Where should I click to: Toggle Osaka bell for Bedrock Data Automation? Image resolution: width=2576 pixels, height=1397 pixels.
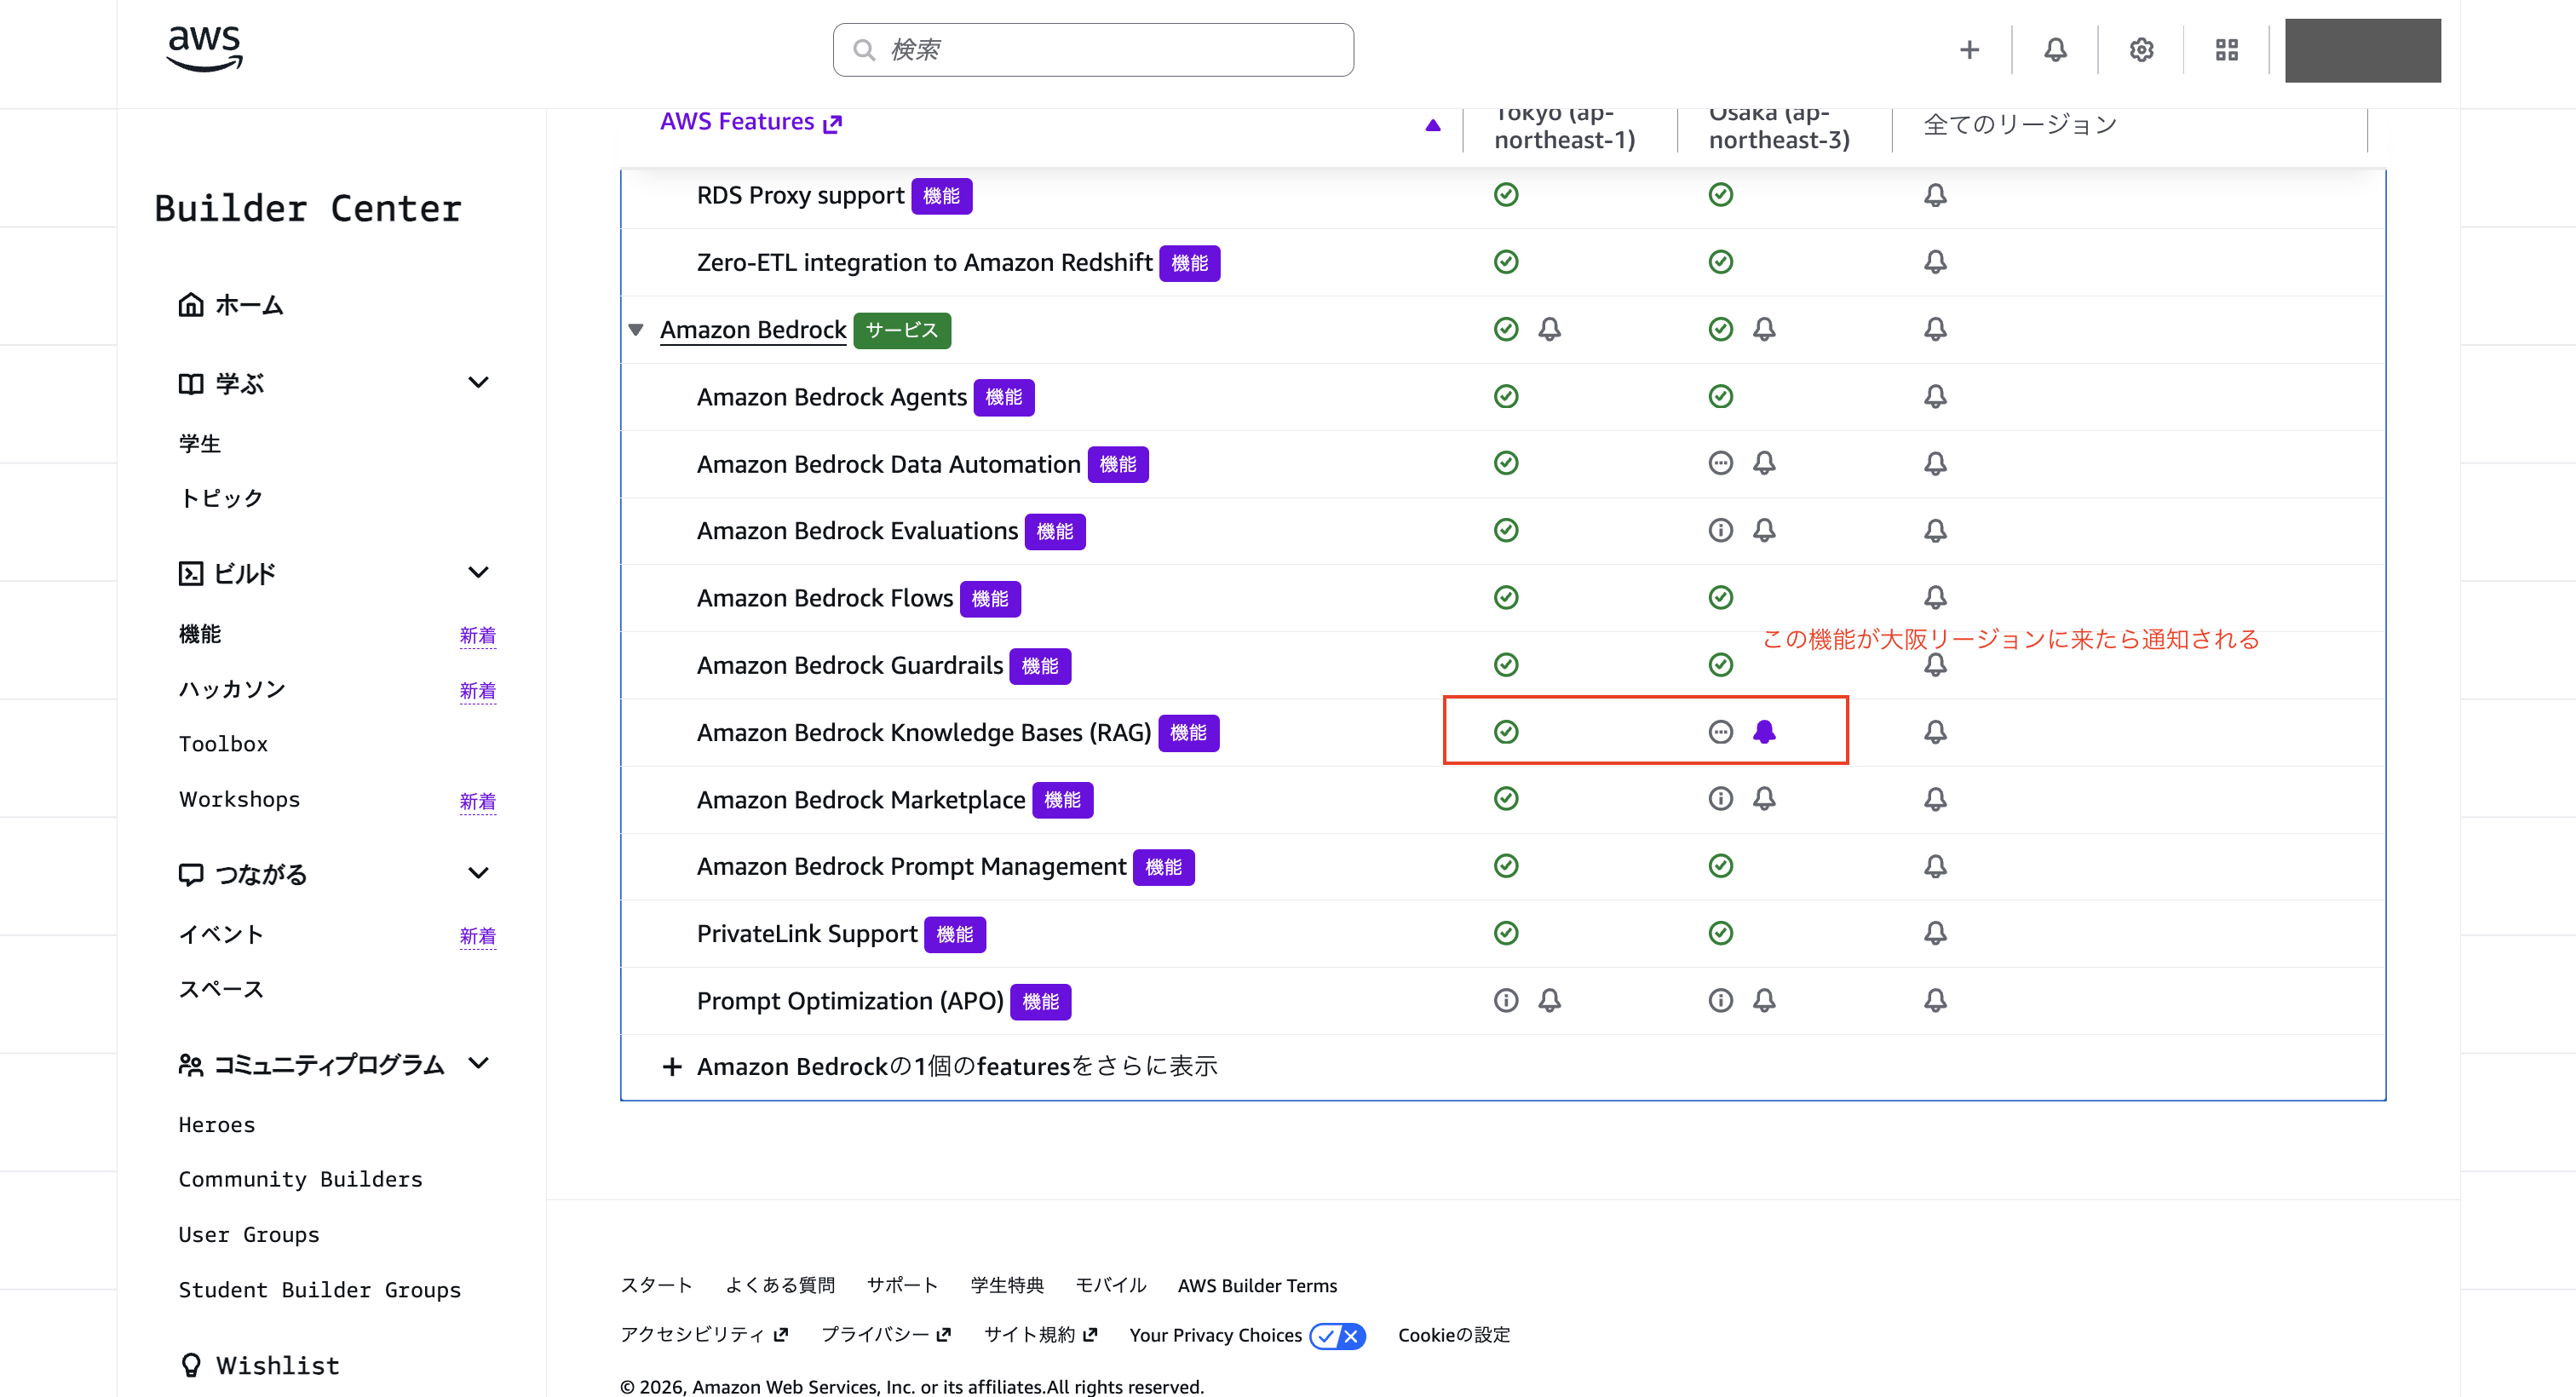pyautogui.click(x=1764, y=463)
